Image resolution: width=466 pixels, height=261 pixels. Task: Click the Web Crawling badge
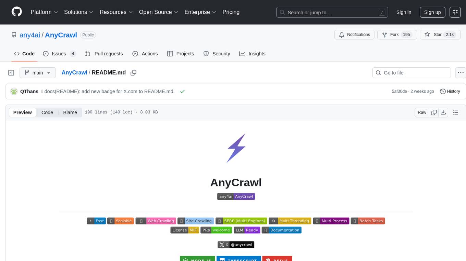[x=156, y=221]
